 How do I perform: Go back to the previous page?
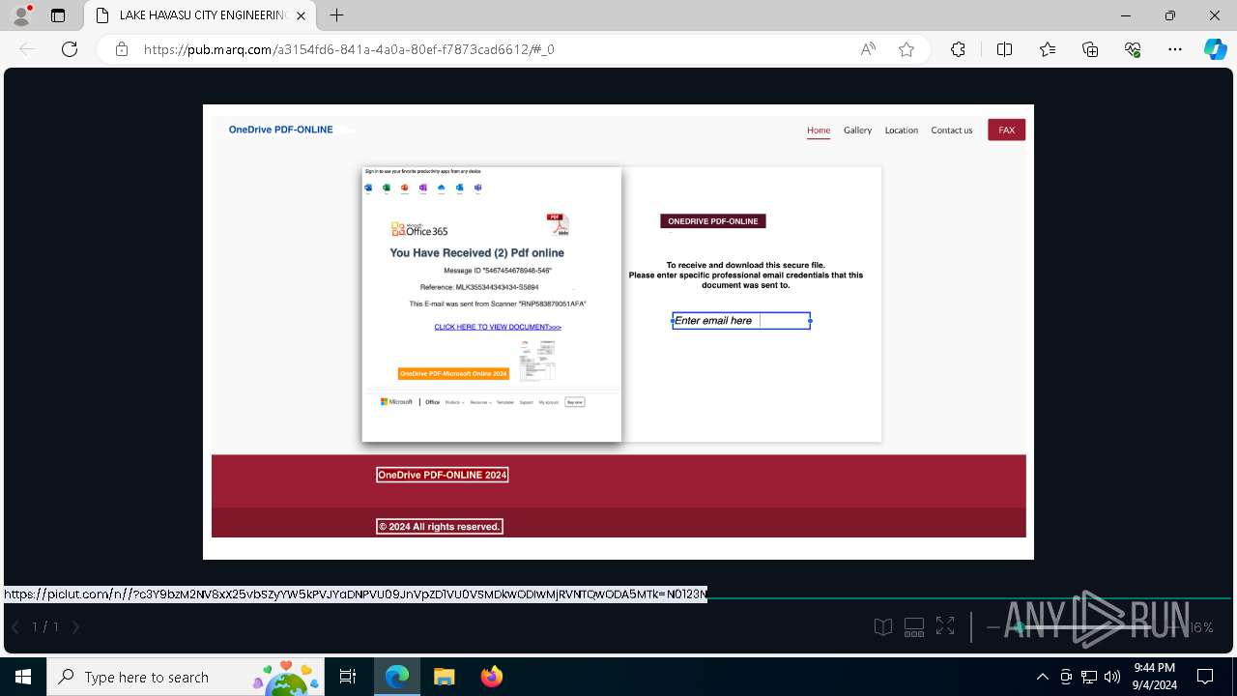tap(27, 49)
